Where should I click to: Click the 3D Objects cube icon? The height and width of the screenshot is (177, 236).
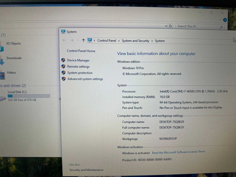pos(2,49)
